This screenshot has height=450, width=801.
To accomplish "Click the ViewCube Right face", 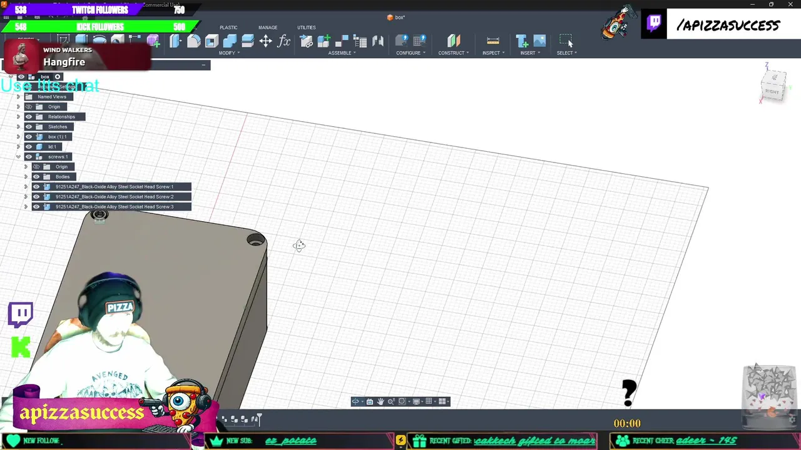I will [x=773, y=91].
